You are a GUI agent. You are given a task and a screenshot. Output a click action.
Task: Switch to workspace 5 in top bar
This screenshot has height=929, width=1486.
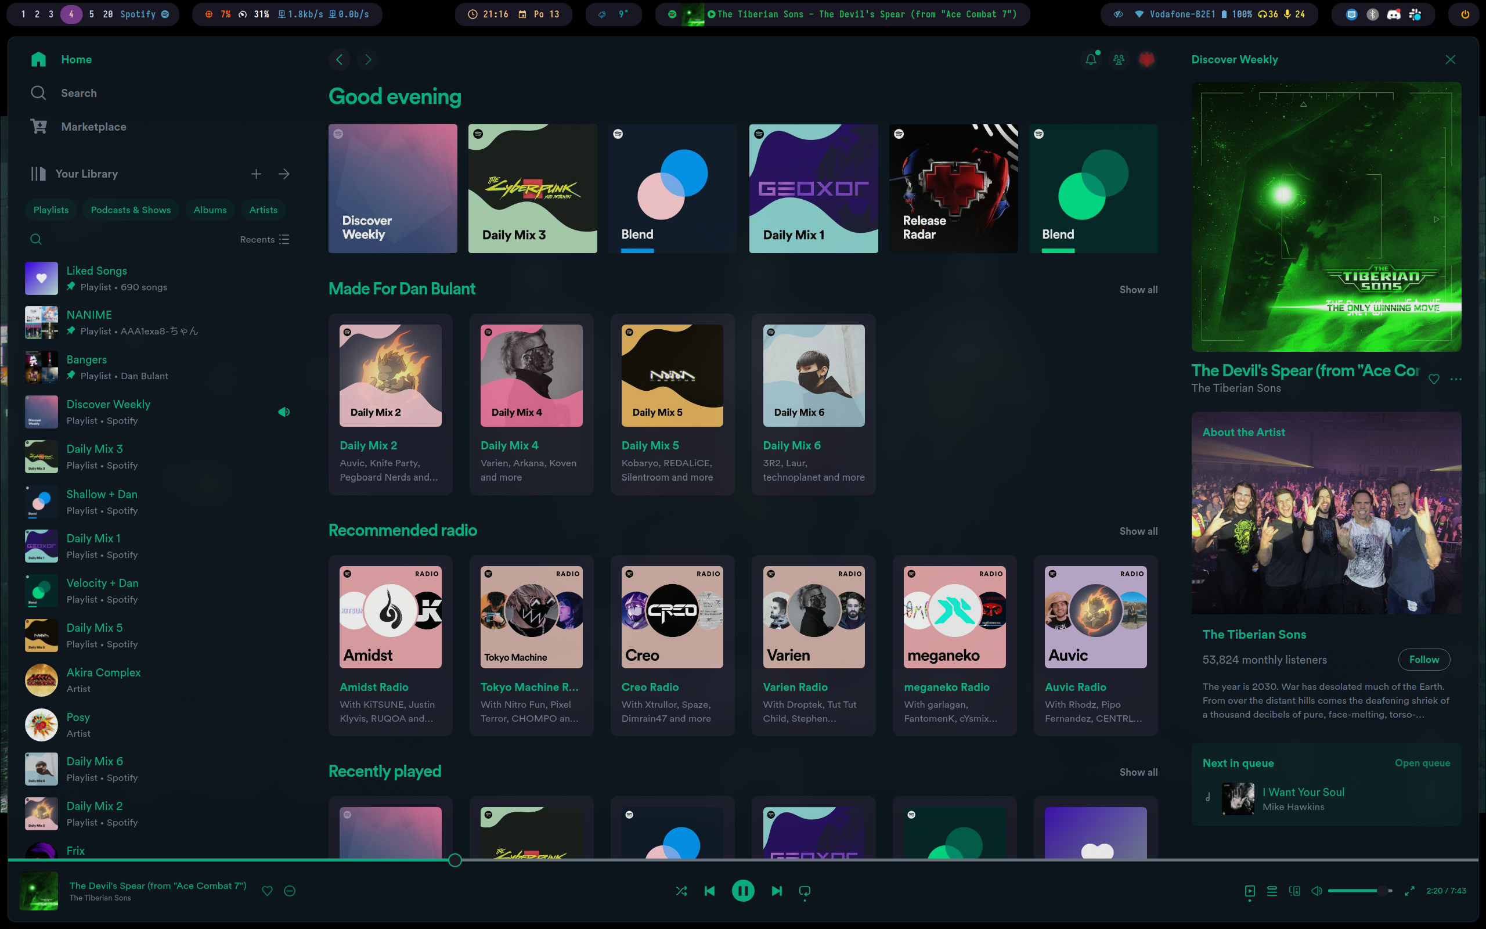pos(92,14)
